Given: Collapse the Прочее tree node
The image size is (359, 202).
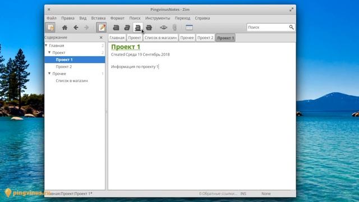Looking at the screenshot, I should tap(49, 74).
